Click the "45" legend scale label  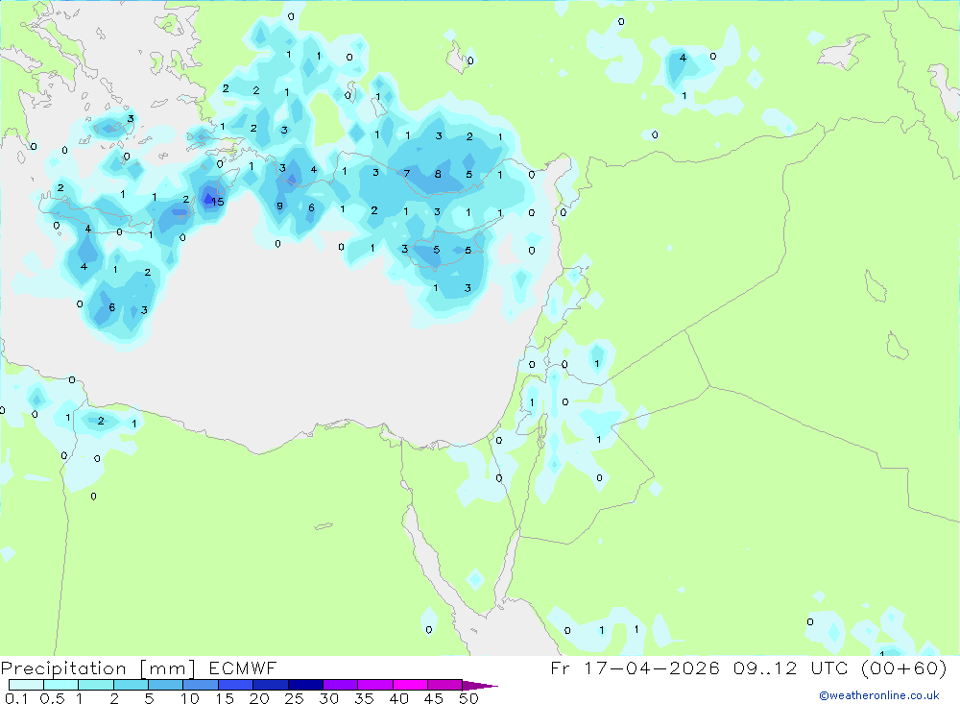tap(434, 698)
